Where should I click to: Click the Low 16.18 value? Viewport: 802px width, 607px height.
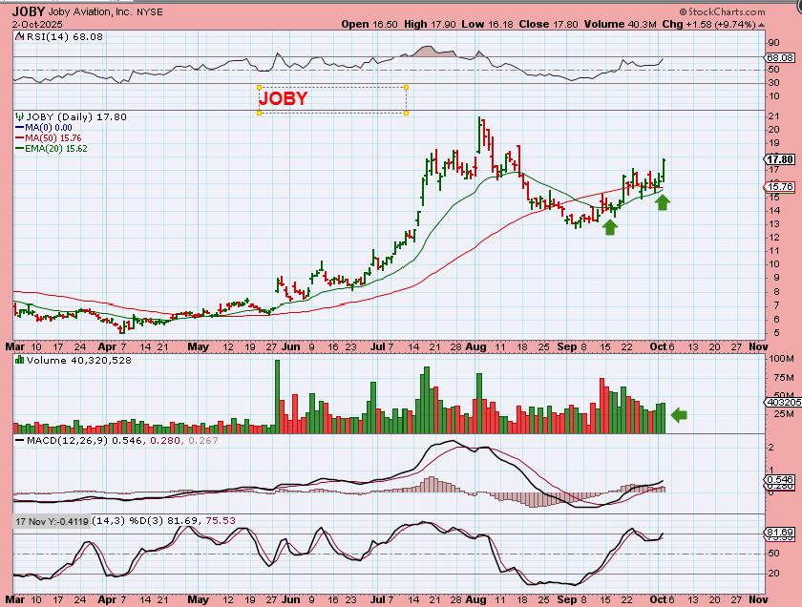point(488,24)
